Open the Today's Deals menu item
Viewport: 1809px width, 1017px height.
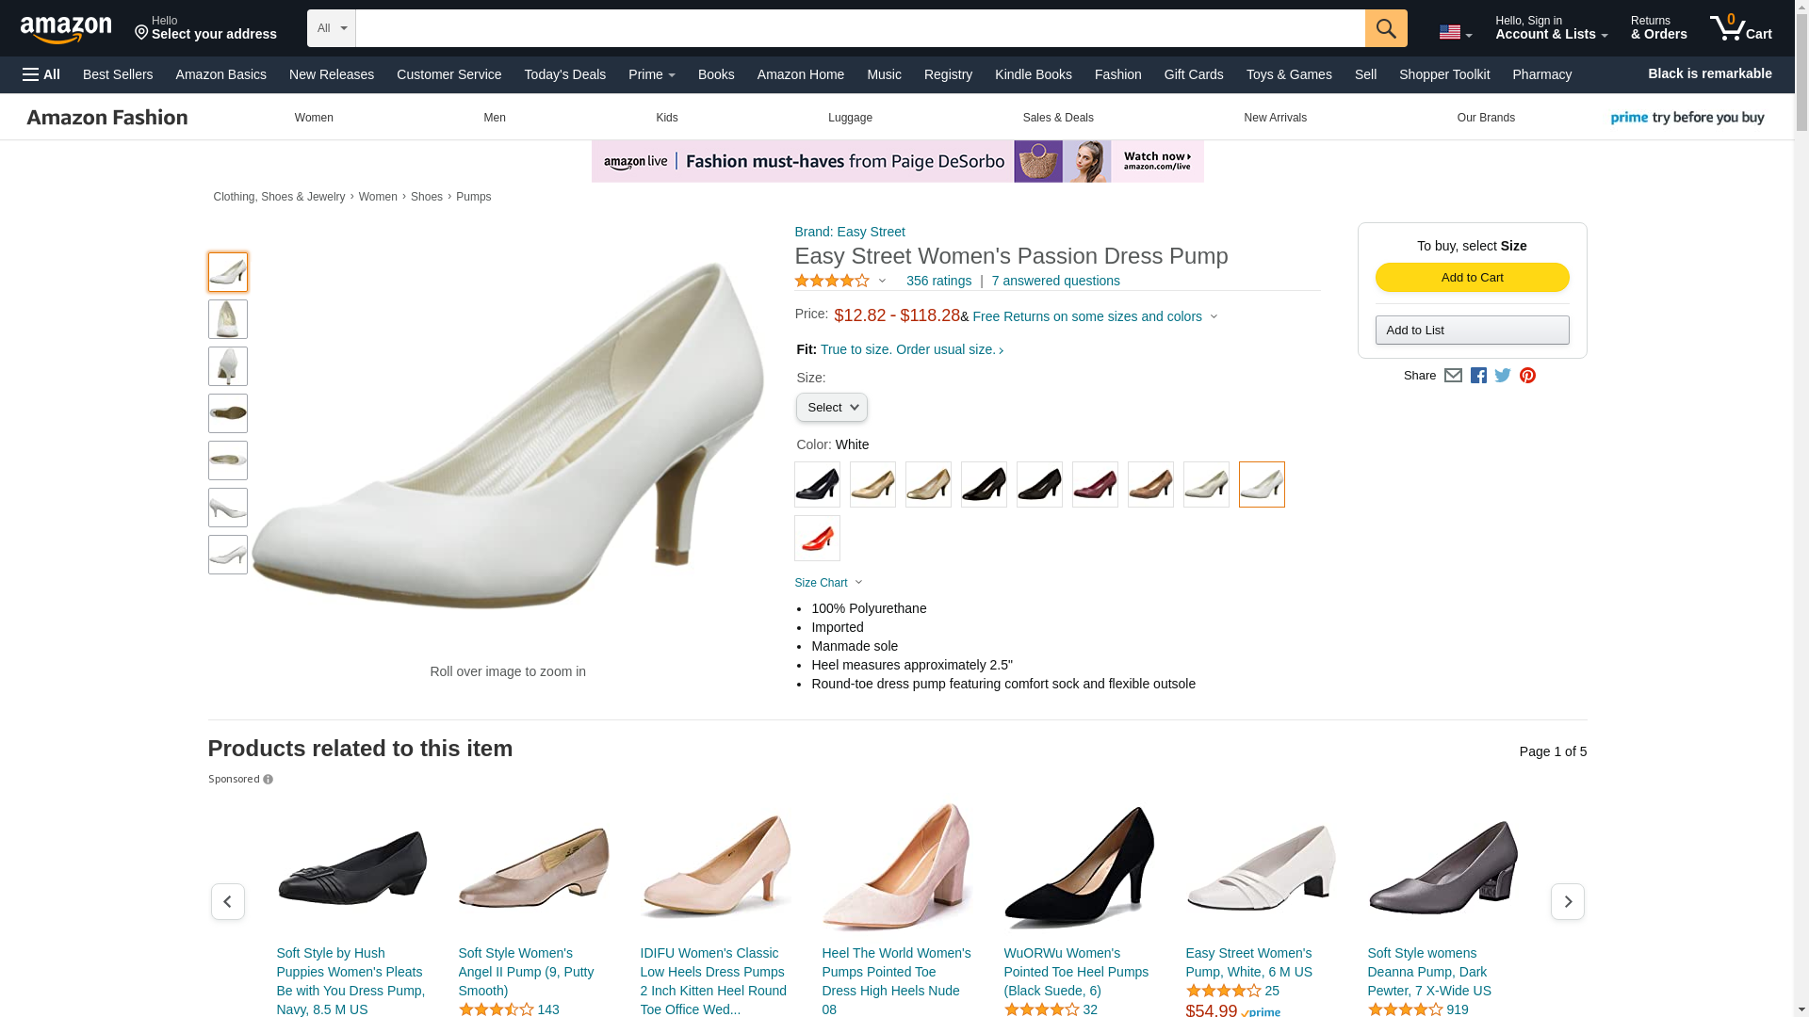tap(564, 74)
